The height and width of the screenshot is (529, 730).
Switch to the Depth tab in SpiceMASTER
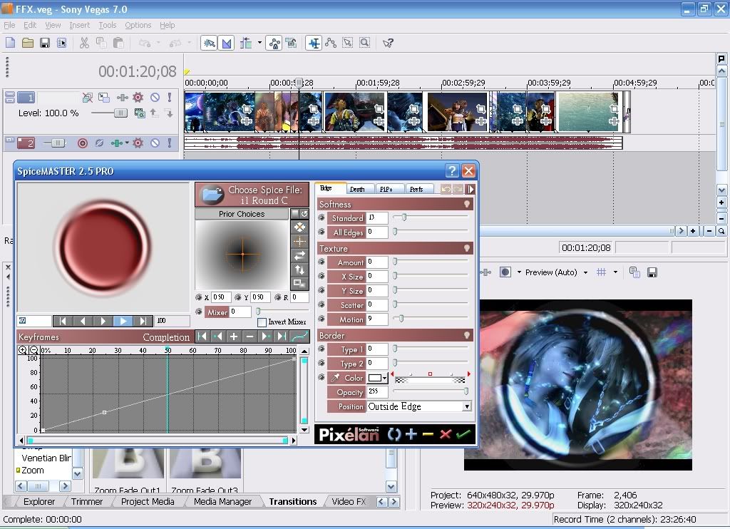click(357, 189)
